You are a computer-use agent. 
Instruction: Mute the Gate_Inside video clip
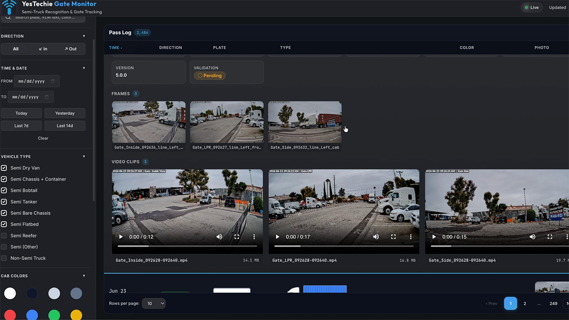[219, 237]
